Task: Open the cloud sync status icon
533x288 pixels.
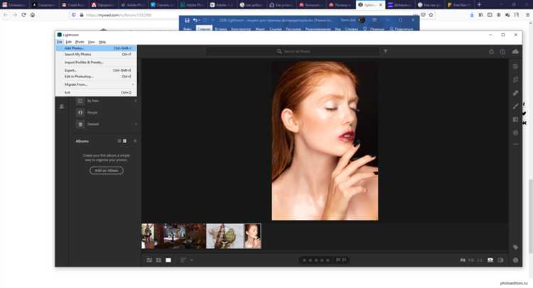Action: click(515, 51)
